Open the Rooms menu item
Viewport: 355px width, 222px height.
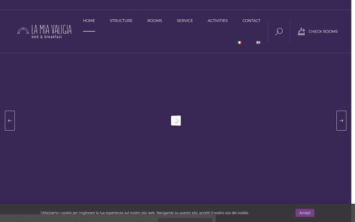tap(155, 21)
